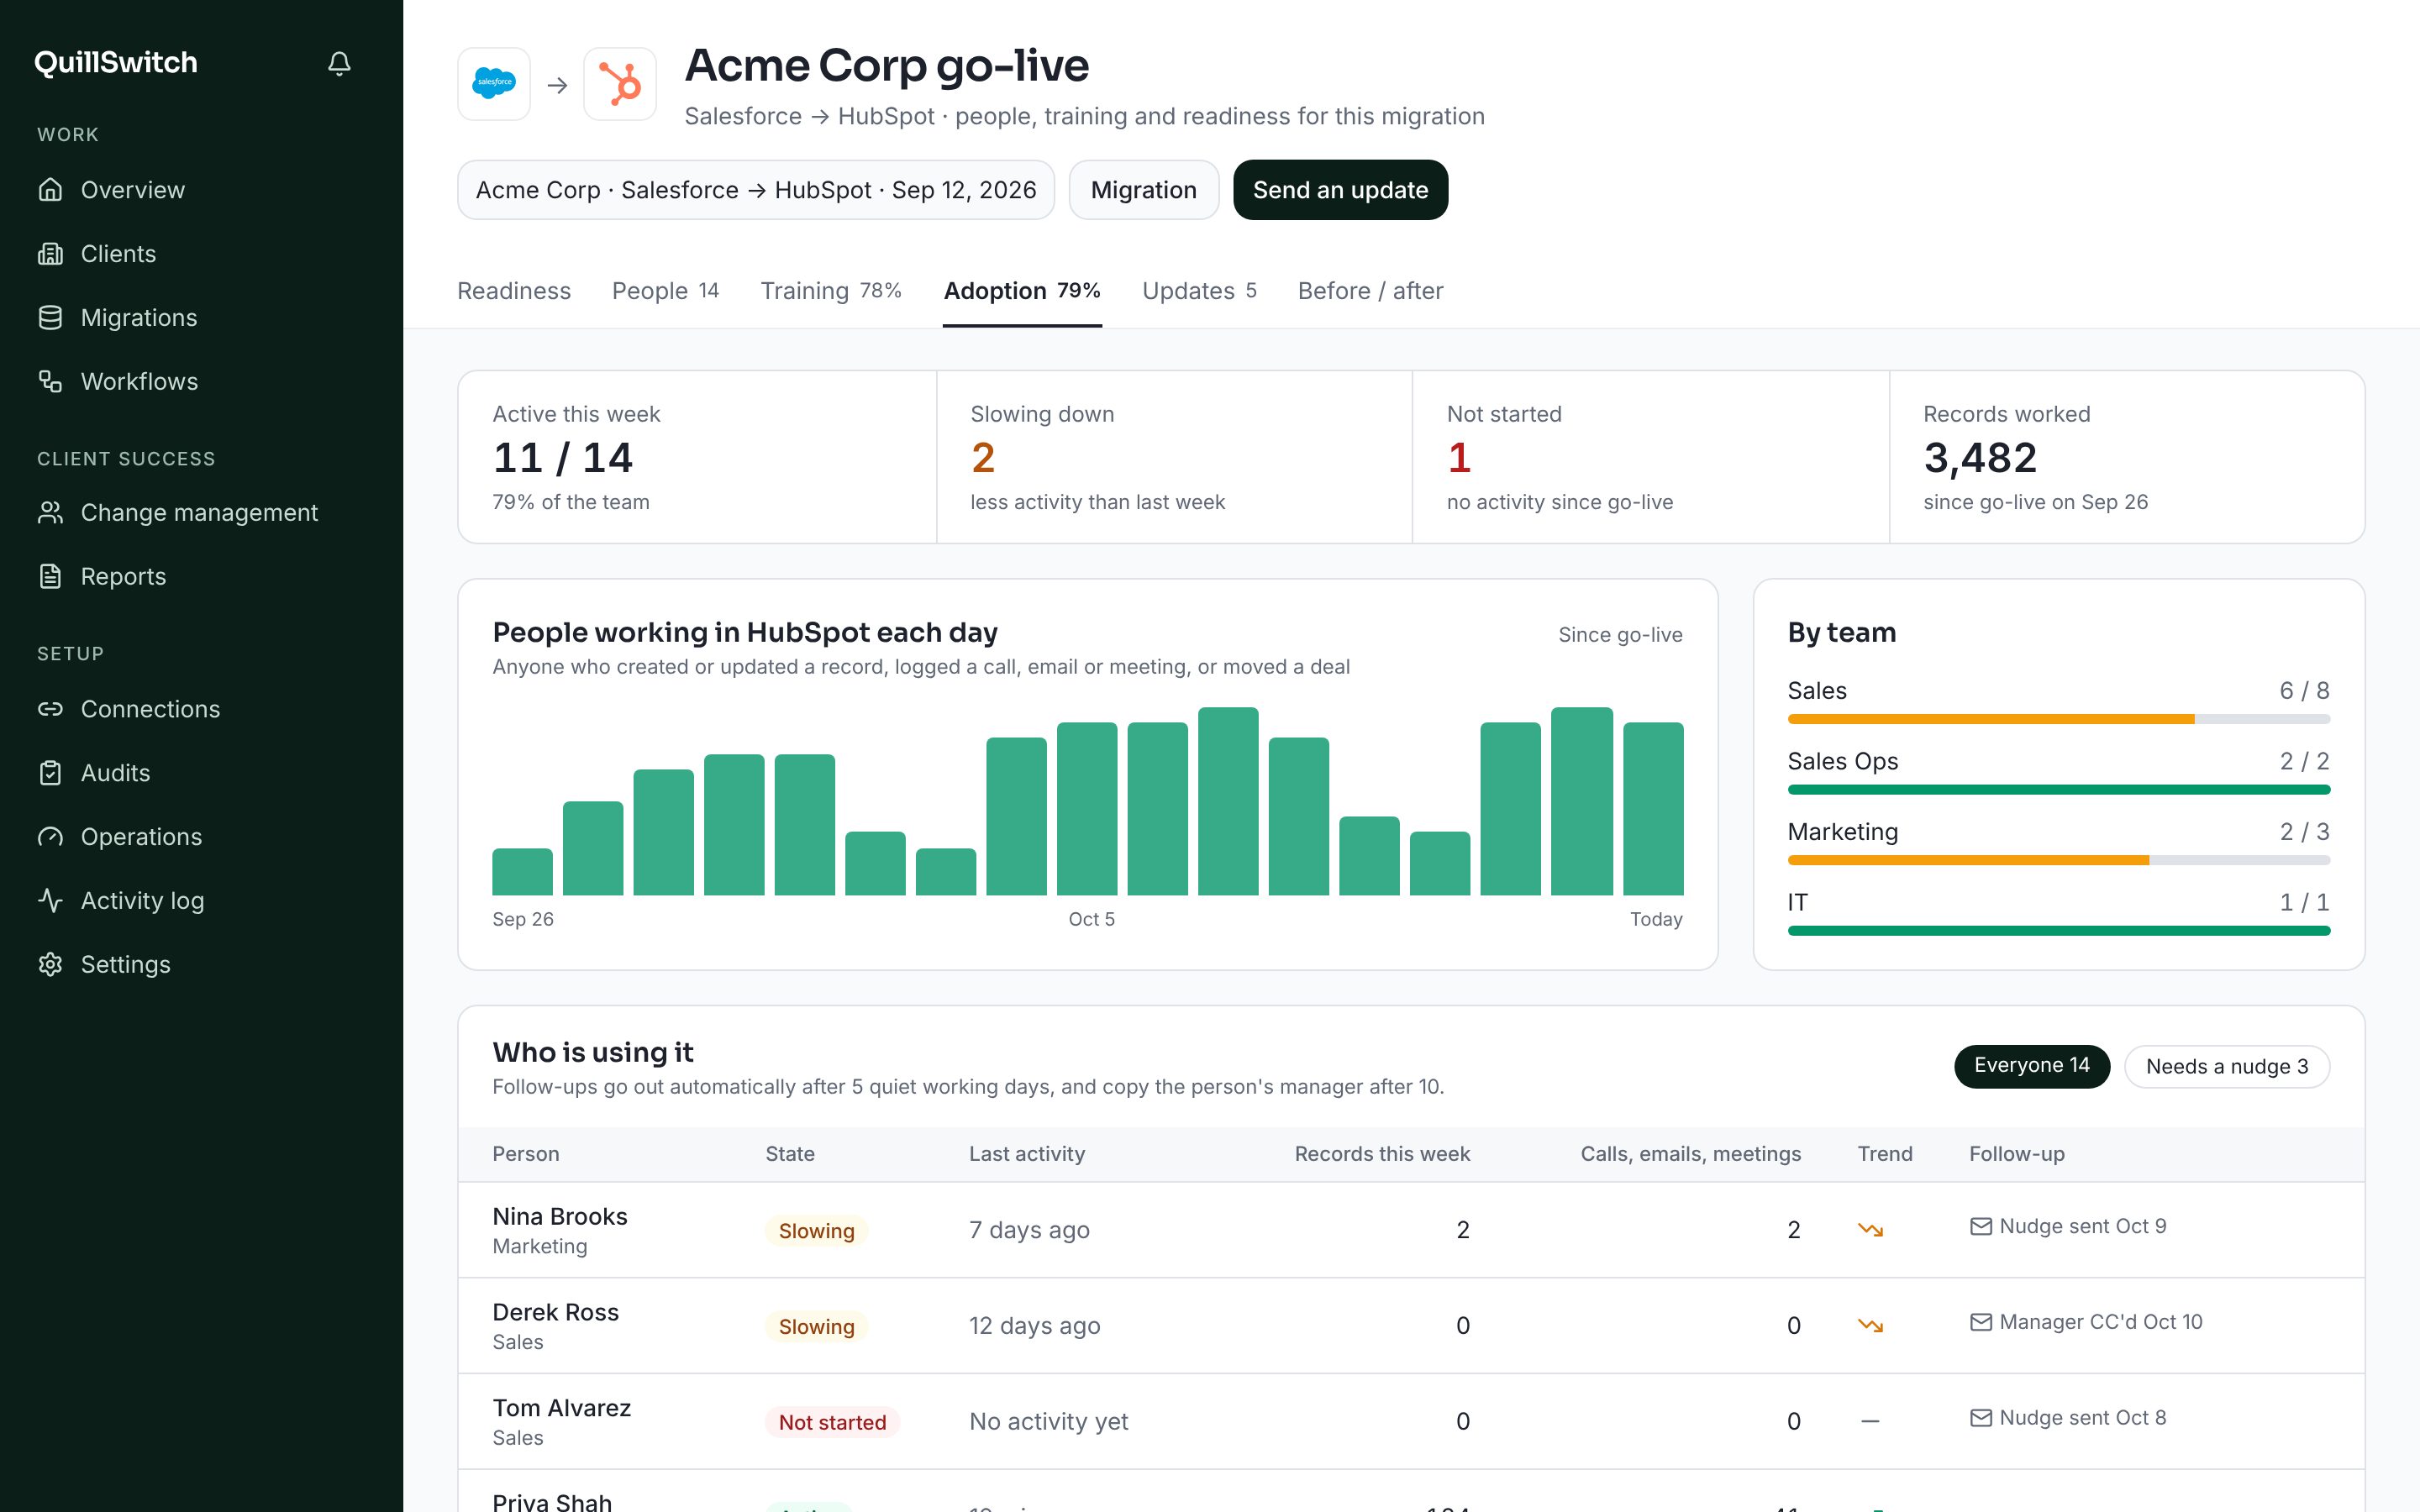Click the Marketing team progress bar

(x=2058, y=860)
